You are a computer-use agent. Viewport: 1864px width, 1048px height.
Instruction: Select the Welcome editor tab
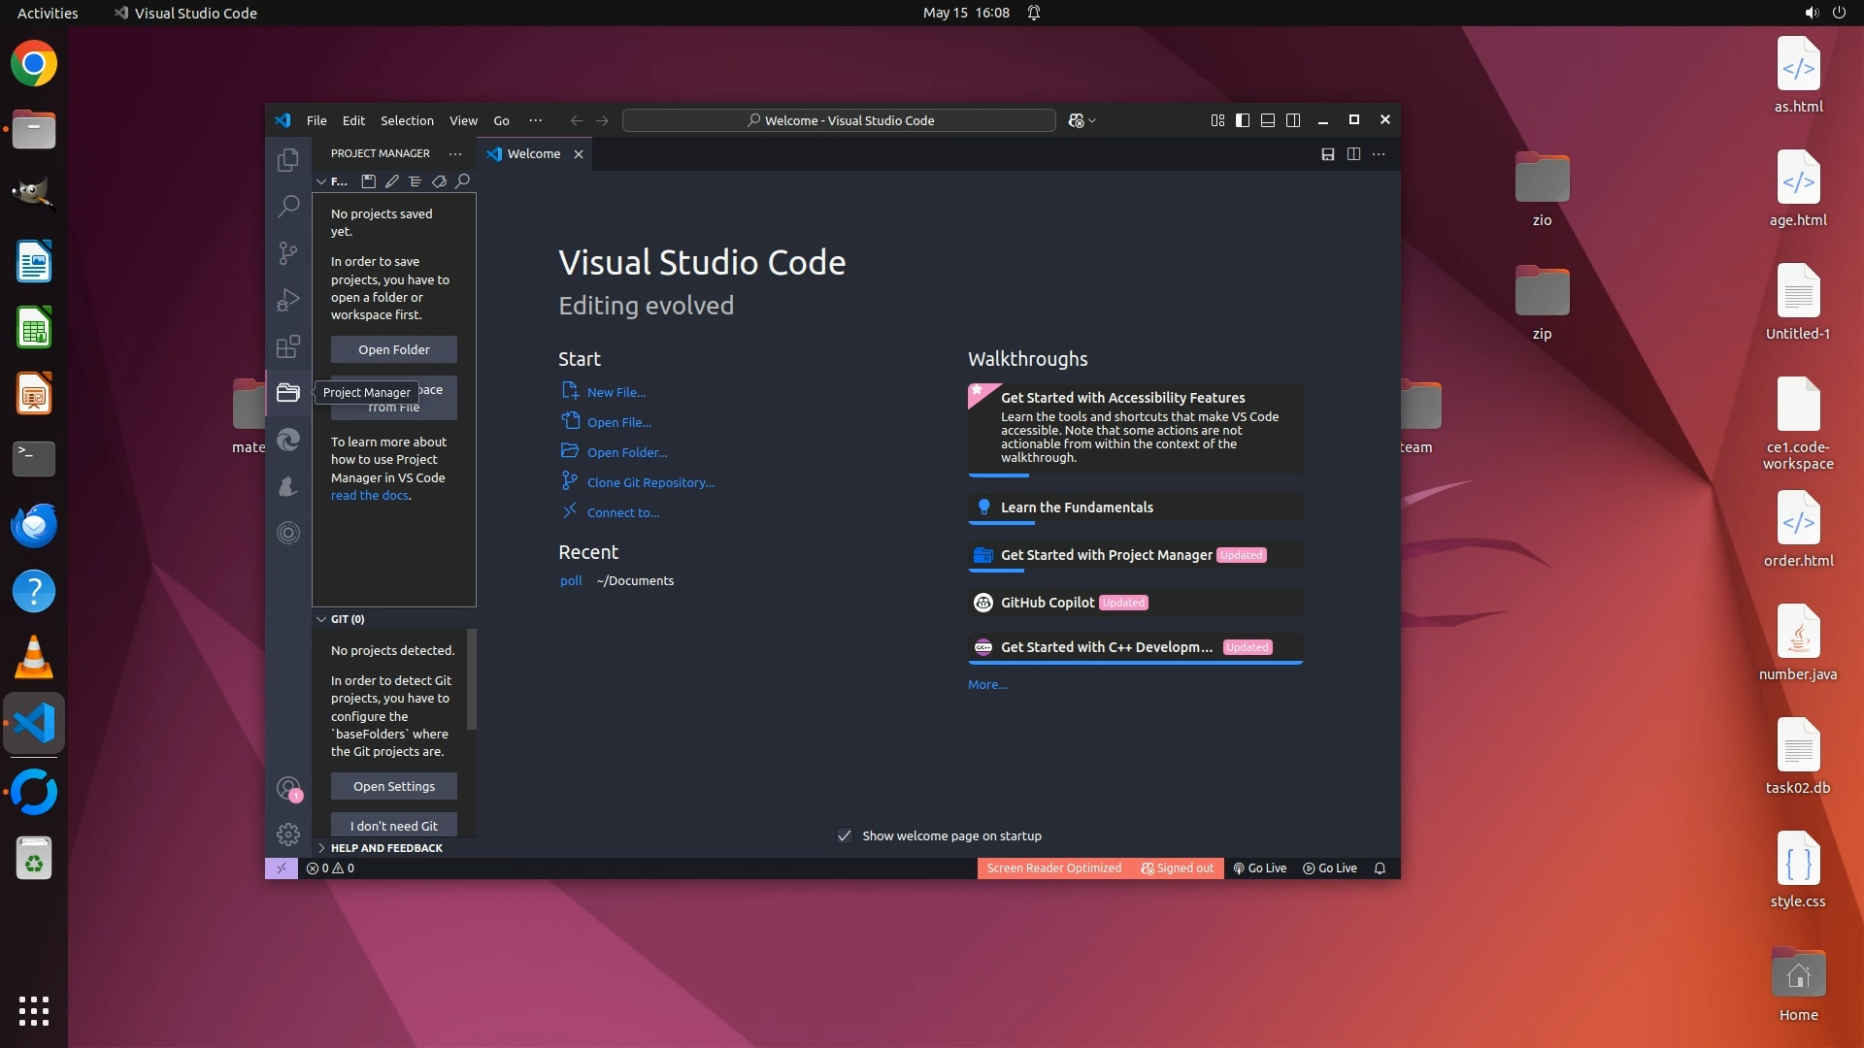[533, 154]
